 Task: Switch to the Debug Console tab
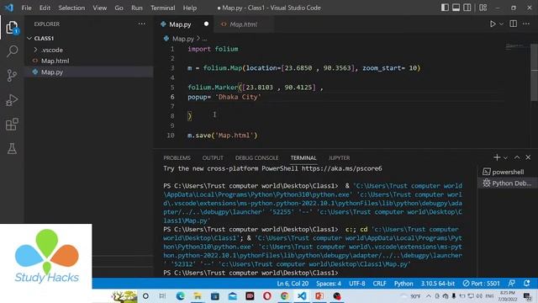[256, 157]
